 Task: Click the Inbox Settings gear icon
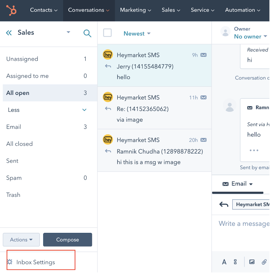point(10,262)
